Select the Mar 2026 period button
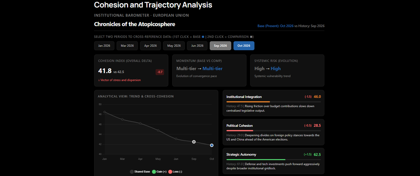This screenshot has height=176, width=420. coord(127,46)
